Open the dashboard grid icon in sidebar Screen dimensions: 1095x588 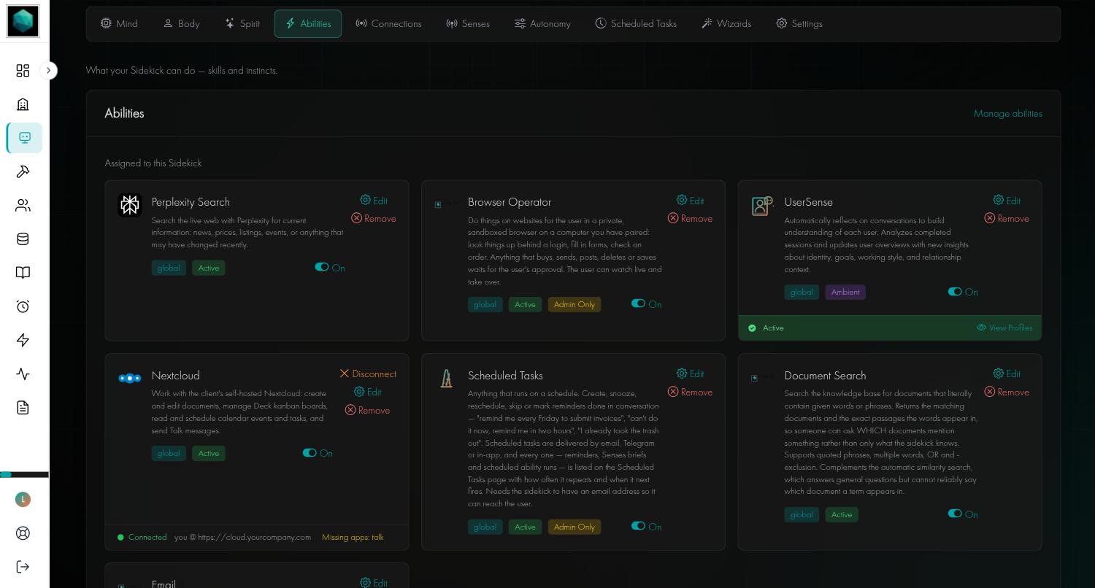click(23, 70)
